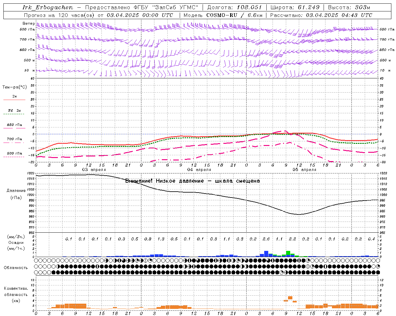The height and width of the screenshot is (316, 396).
Task: Click the "Ветер" wind panel label
Action: 28,23
